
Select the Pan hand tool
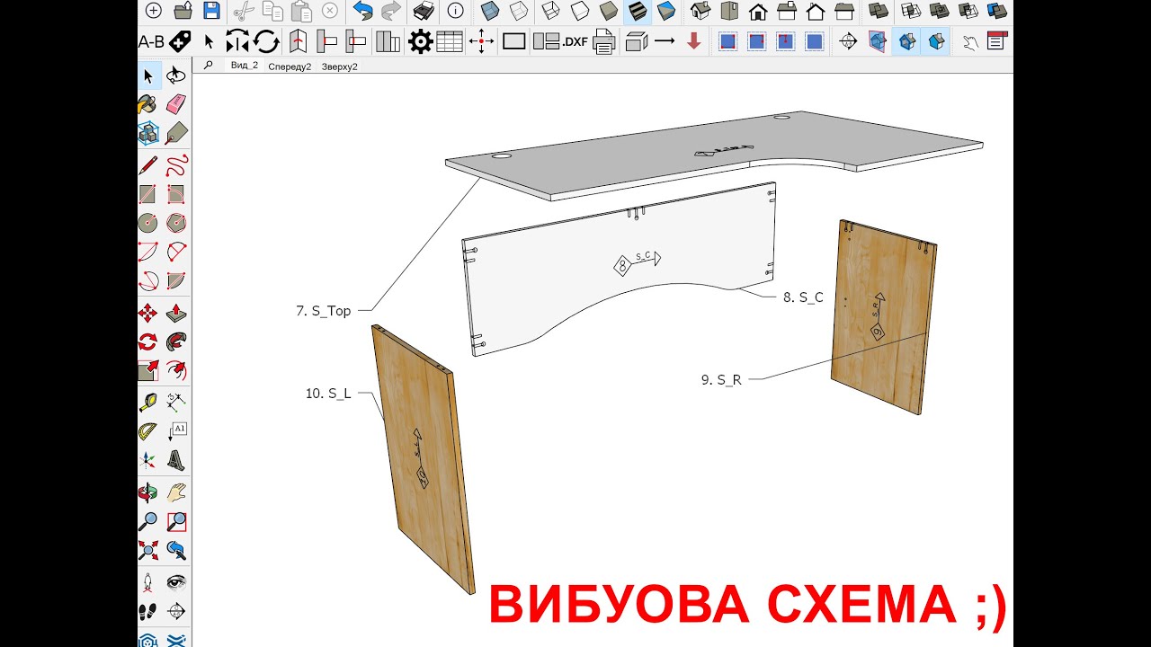click(176, 492)
